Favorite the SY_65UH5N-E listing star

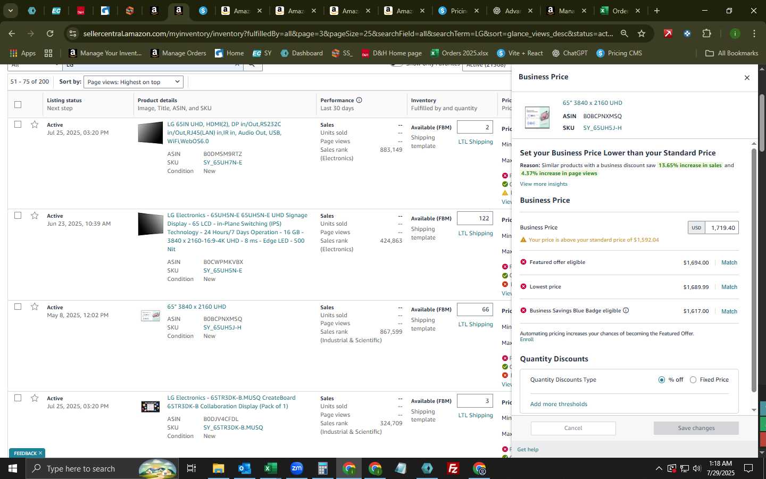[35, 216]
